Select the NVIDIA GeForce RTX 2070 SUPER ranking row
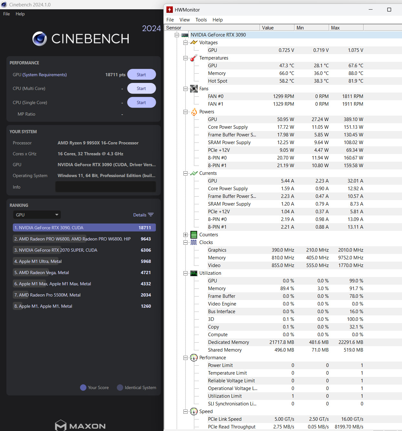 tap(84, 250)
